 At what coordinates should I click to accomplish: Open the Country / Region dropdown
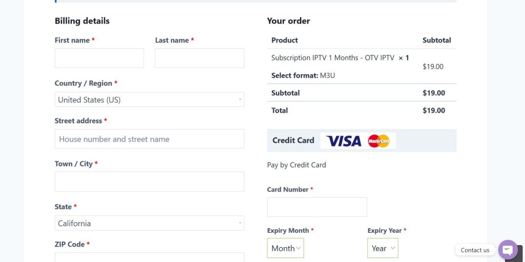[x=149, y=100]
